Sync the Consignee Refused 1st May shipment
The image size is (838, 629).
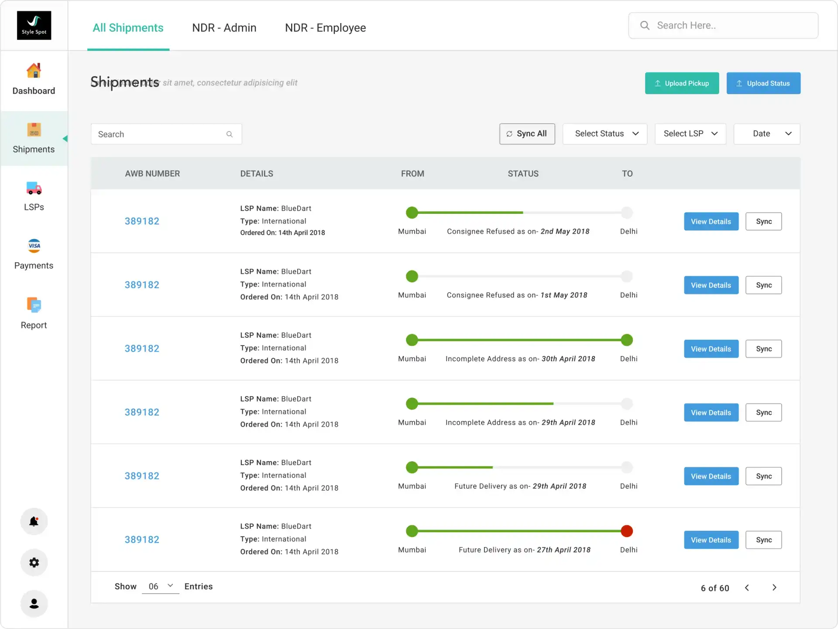tap(764, 285)
